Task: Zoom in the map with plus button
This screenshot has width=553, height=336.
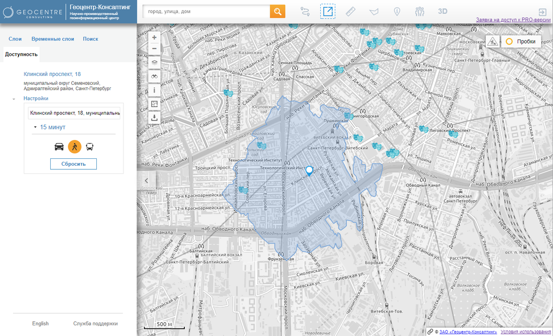Action: (154, 37)
